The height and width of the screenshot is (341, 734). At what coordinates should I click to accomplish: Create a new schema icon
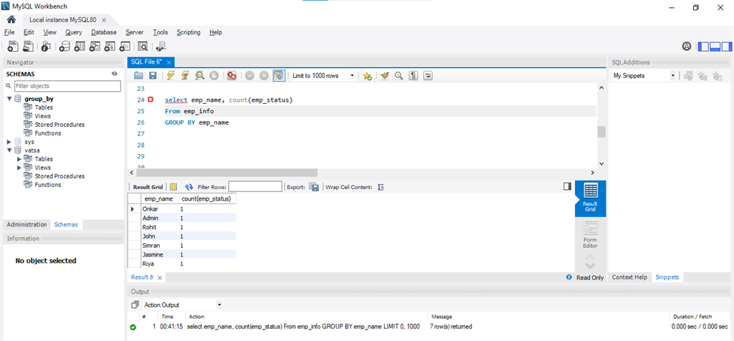(65, 46)
